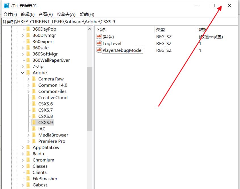Image resolution: width=240 pixels, height=189 pixels.
Task: Select the (默认) value name
Action: (108, 37)
